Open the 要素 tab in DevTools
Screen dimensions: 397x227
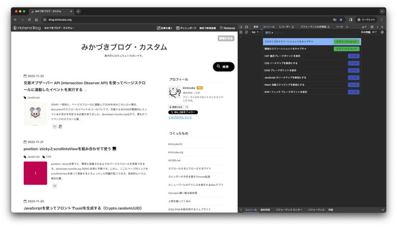256,27
